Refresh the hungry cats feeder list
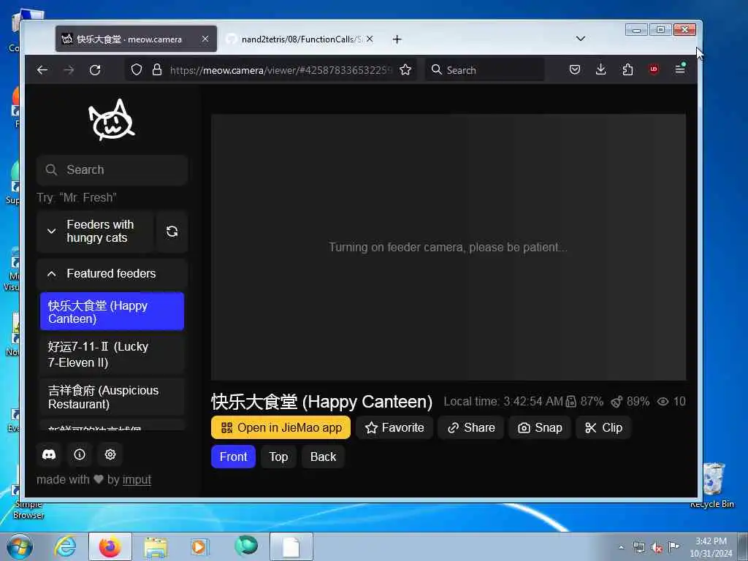The image size is (748, 561). pos(172,232)
